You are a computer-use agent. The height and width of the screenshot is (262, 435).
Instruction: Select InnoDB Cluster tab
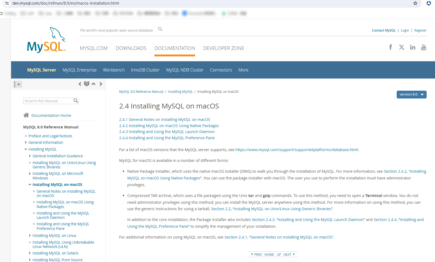point(145,70)
